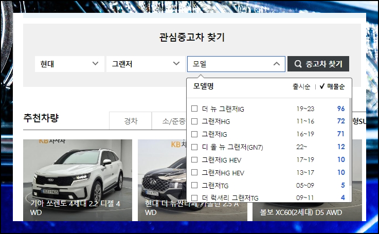Screen dimensions: 379x234
Task: Click the 모델 dropdown up-chevron
Action: [x=277, y=64]
